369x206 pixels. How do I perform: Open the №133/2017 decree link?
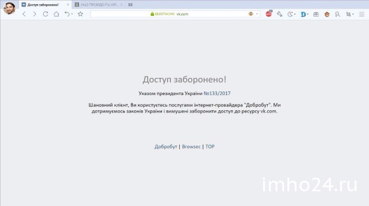217,94
